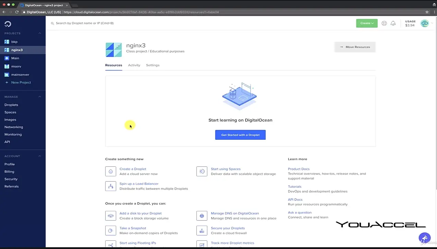Open the mainserver project icon

(x=7, y=75)
